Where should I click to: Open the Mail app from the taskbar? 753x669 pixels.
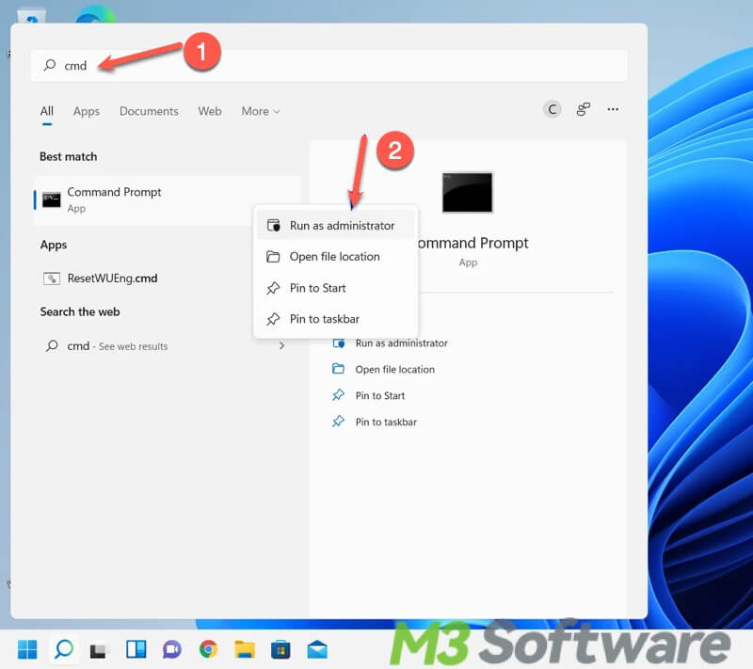pyautogui.click(x=316, y=649)
